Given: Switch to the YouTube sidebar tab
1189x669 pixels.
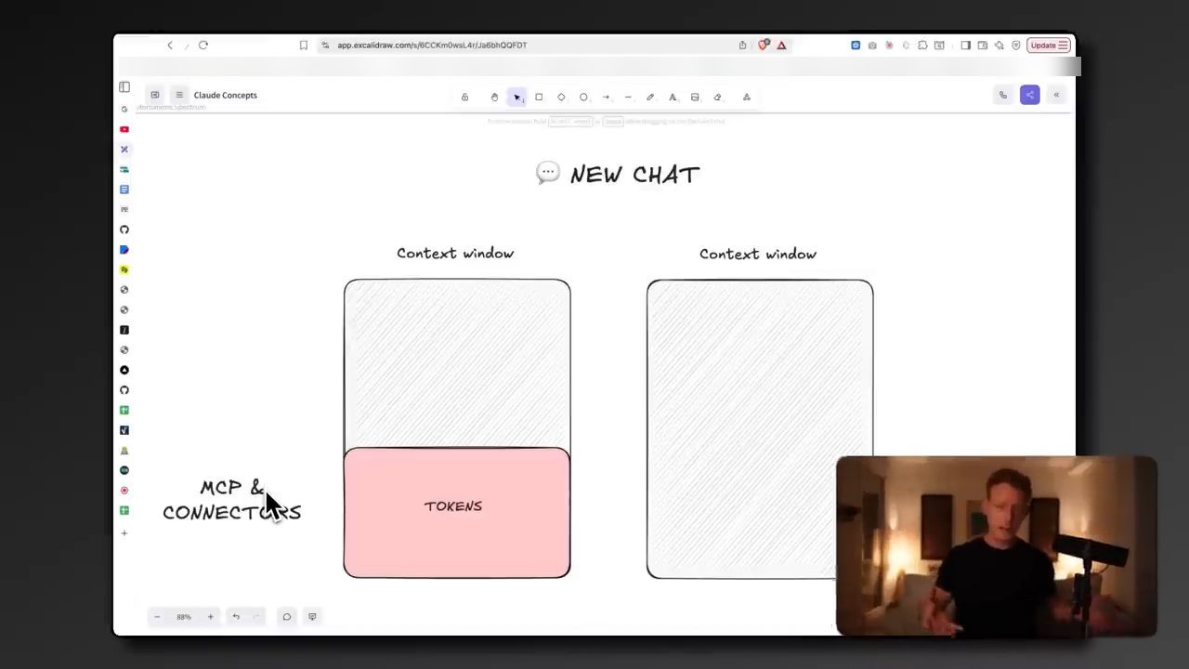Looking at the screenshot, I should [x=124, y=129].
